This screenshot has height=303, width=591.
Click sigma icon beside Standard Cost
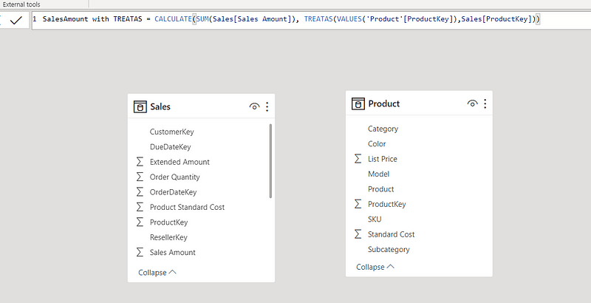[x=358, y=234]
